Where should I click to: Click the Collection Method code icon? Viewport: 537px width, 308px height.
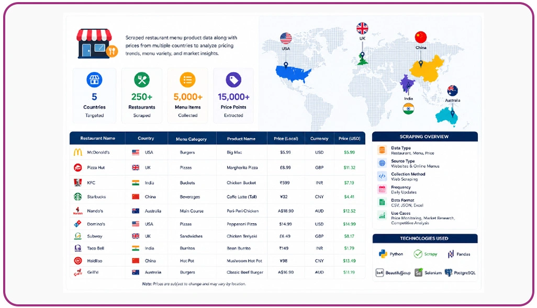tap(382, 176)
